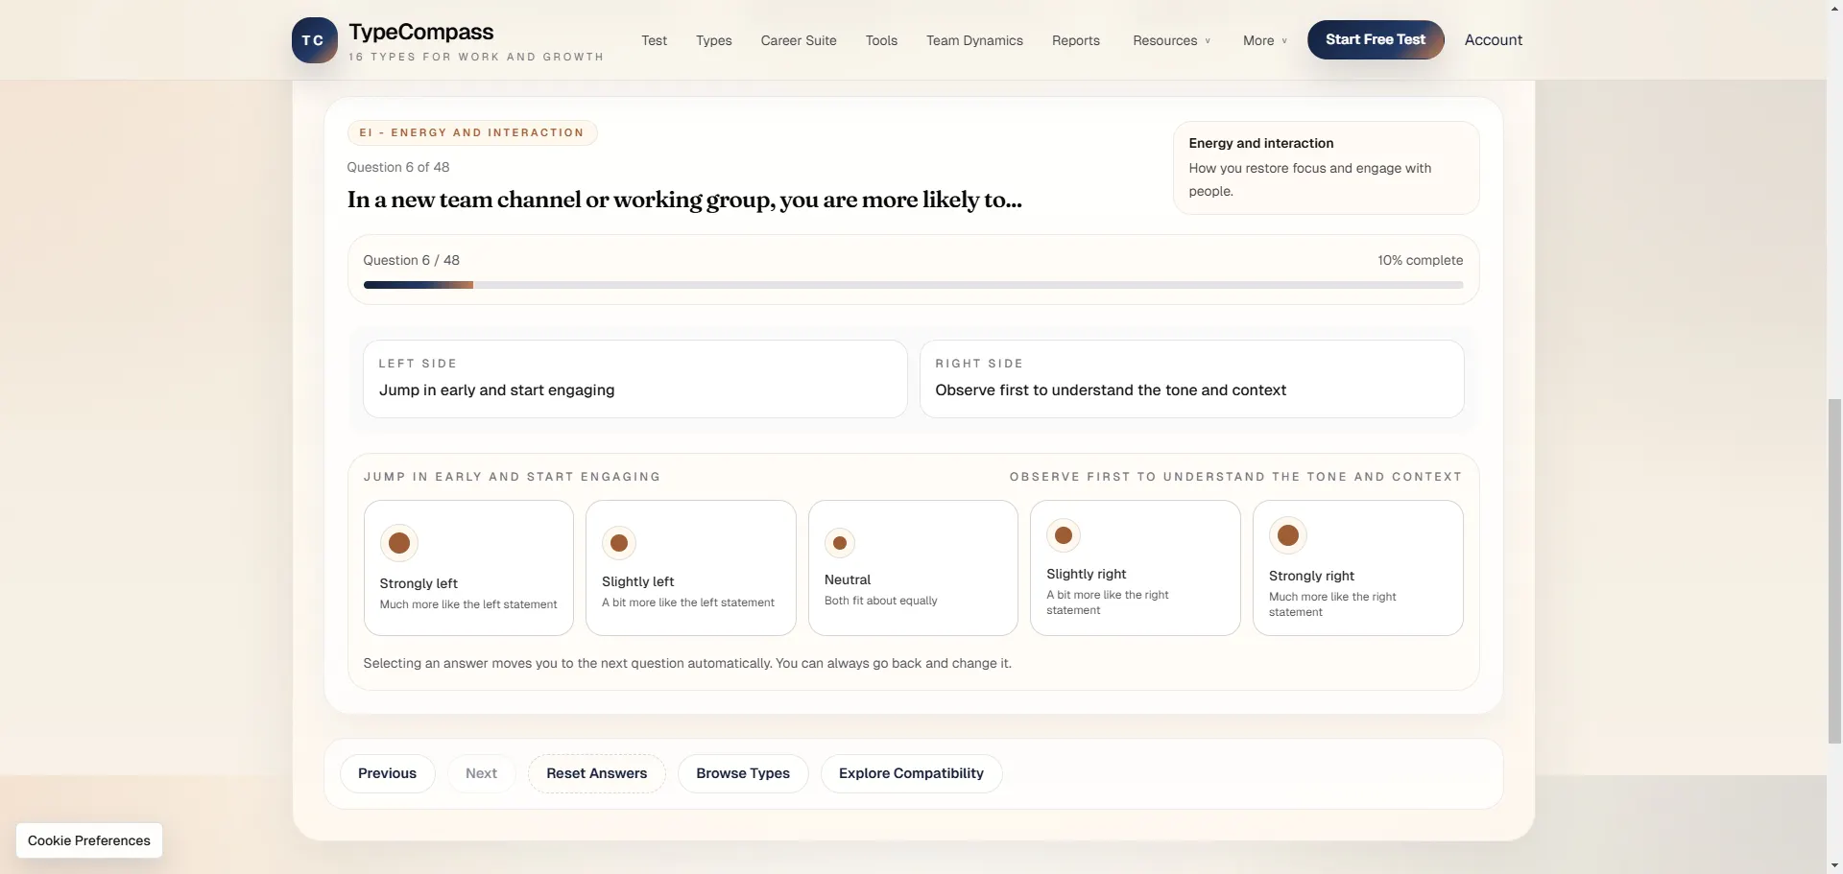Select the Strongly left radio dot
Viewport: 1843px width, 874px height.
point(399,543)
